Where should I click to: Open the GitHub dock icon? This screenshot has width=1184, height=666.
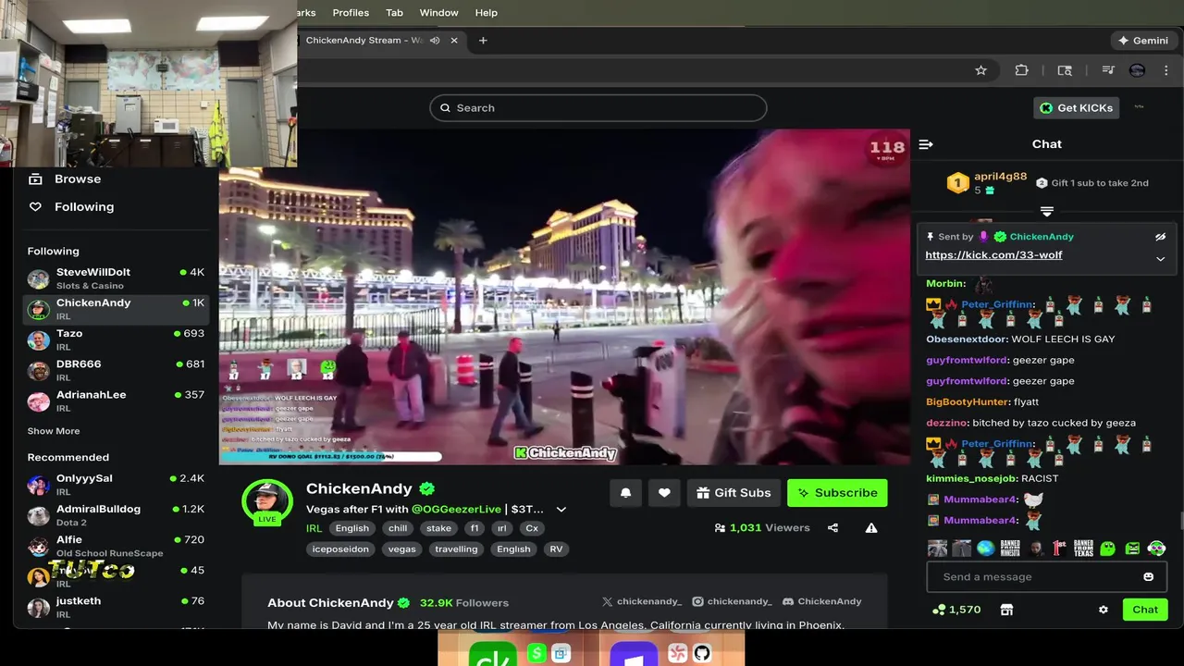click(x=702, y=653)
